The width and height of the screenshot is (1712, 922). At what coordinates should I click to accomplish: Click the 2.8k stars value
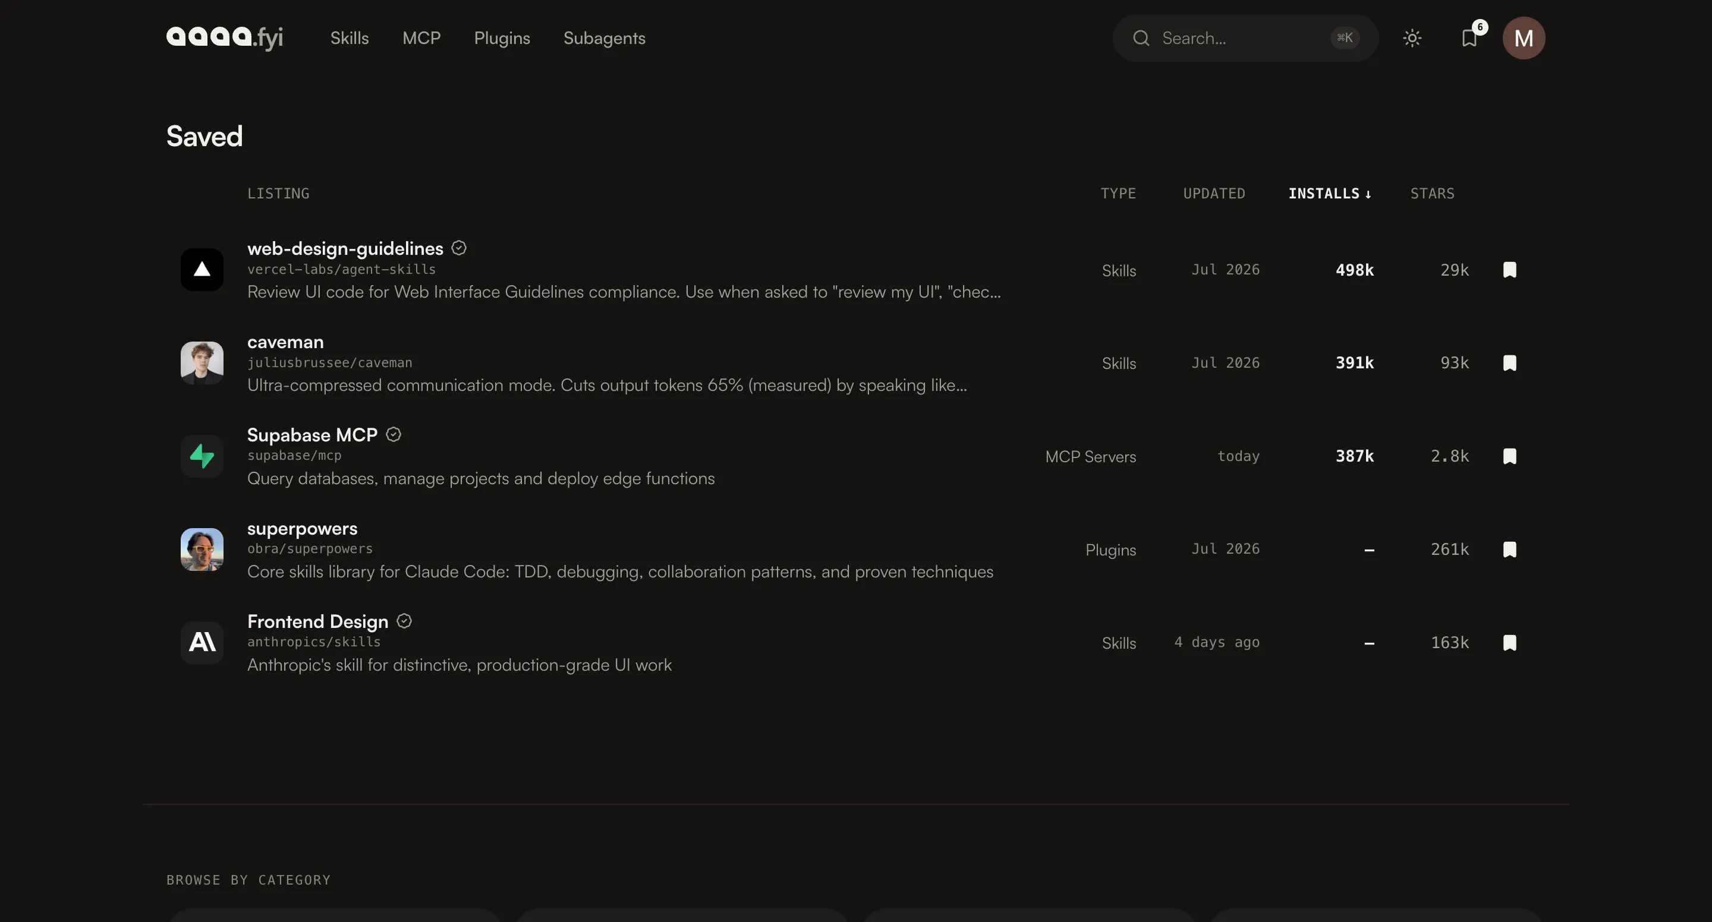click(1449, 456)
